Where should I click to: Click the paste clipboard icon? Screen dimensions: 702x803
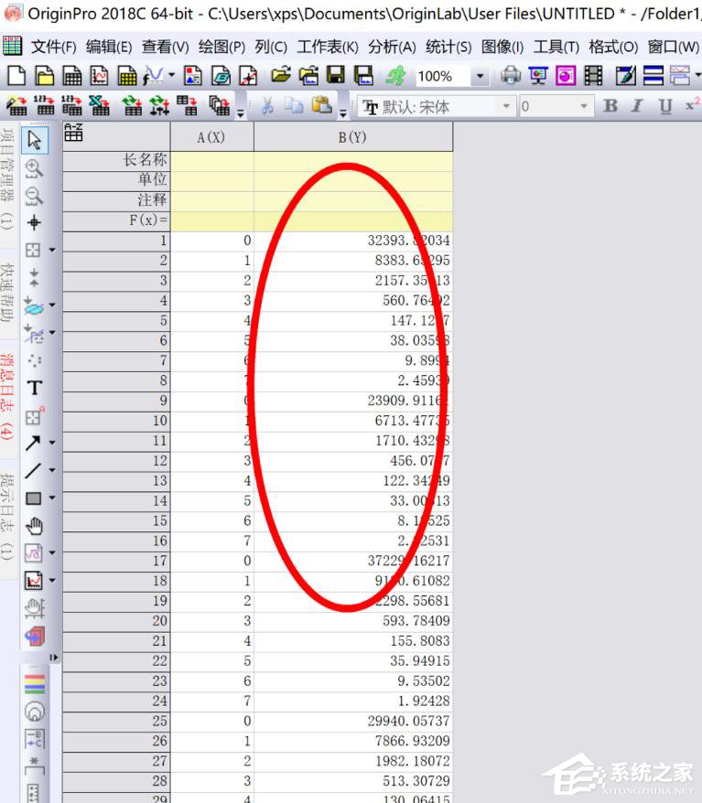tap(322, 105)
